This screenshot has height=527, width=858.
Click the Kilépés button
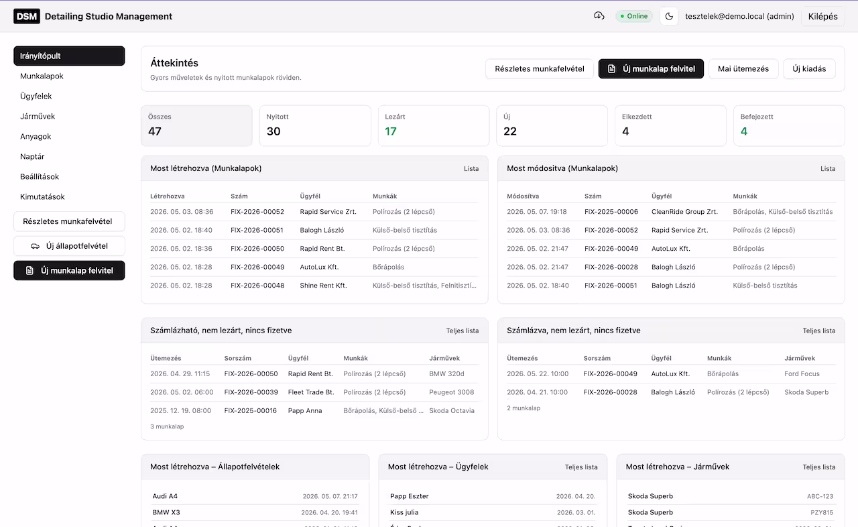click(823, 16)
